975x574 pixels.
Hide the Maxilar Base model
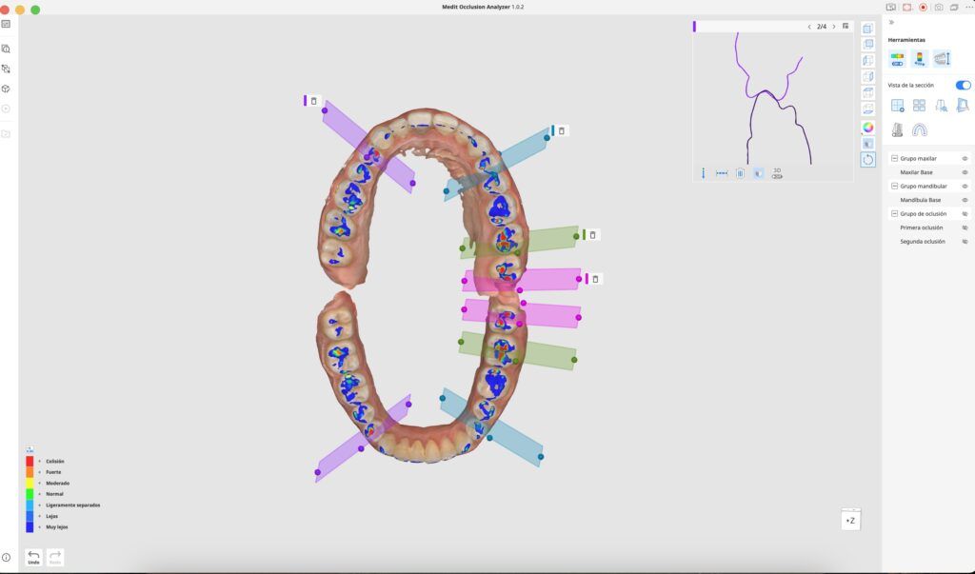965,172
